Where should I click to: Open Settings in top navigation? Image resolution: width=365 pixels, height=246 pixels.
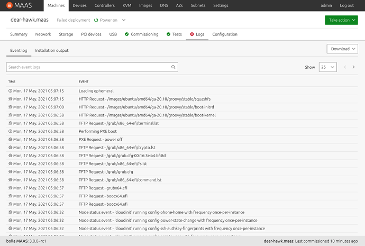tap(221, 5)
